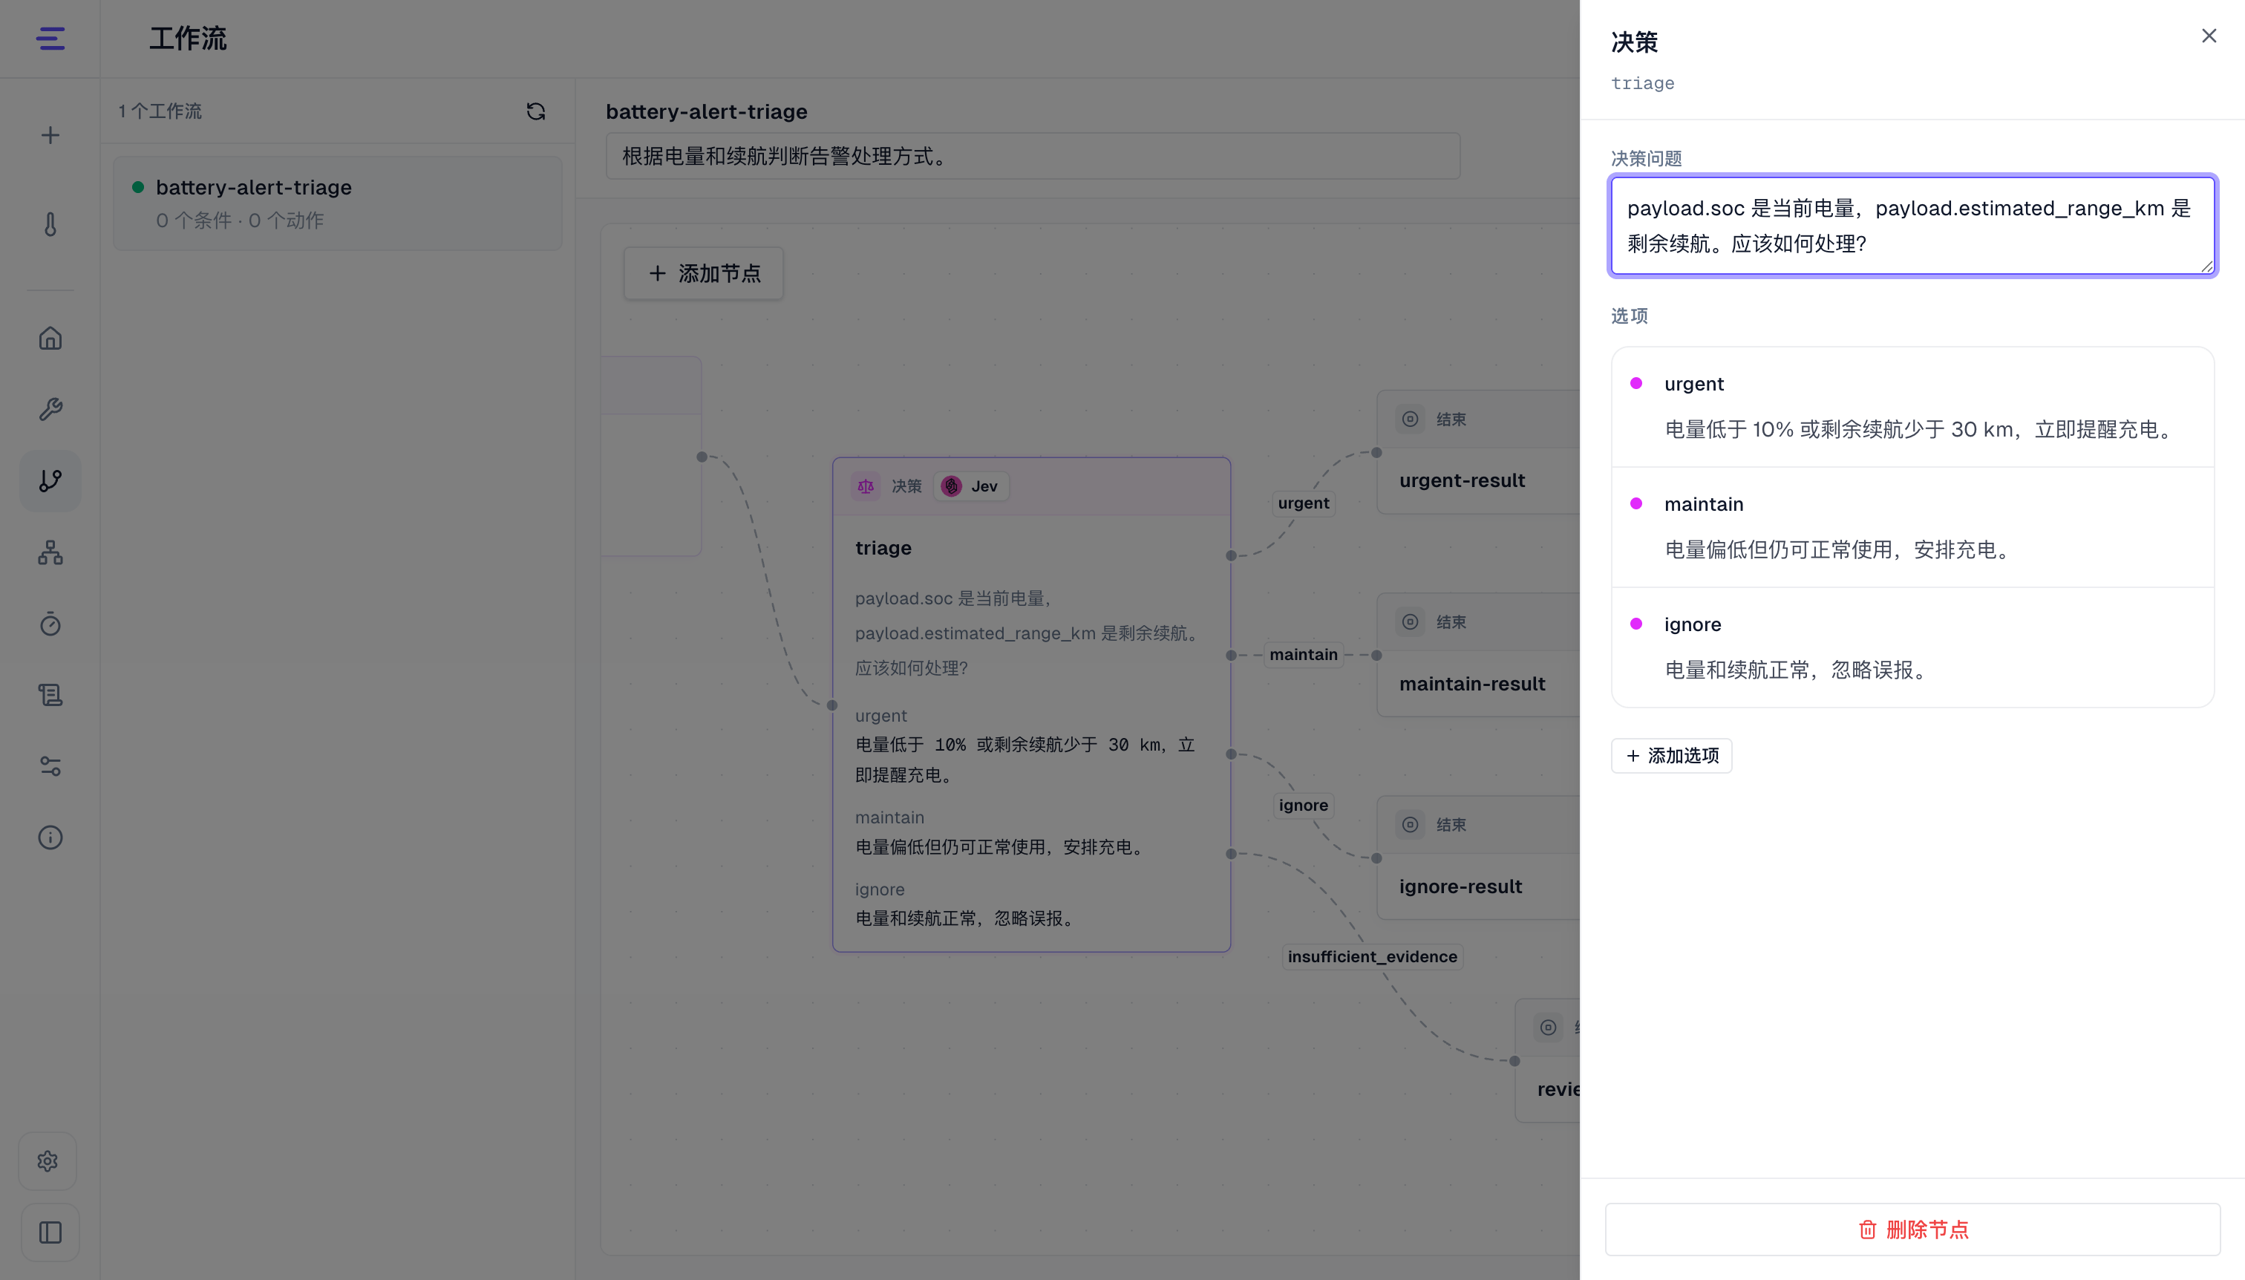Image resolution: width=2245 pixels, height=1280 pixels.
Task: Open the sidebar menu icon at top left
Action: (50, 39)
